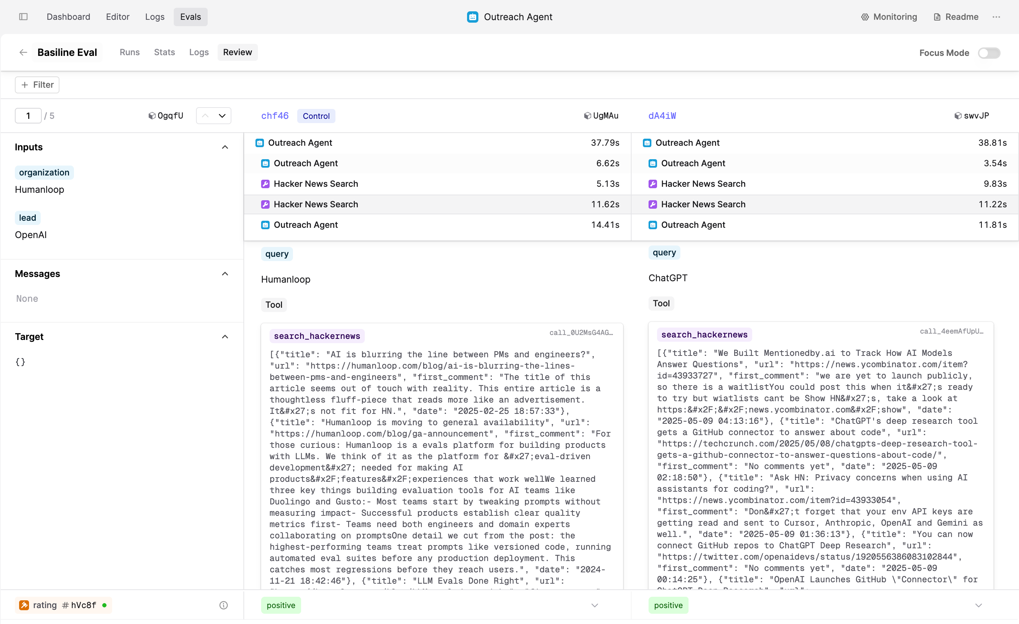Click the datapoint number input field
The image size is (1019, 624).
pyautogui.click(x=28, y=116)
